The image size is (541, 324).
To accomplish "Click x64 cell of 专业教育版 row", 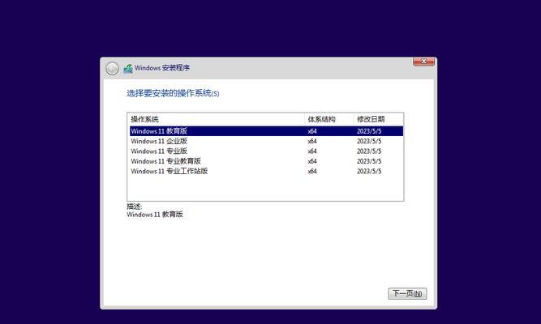I will point(312,161).
